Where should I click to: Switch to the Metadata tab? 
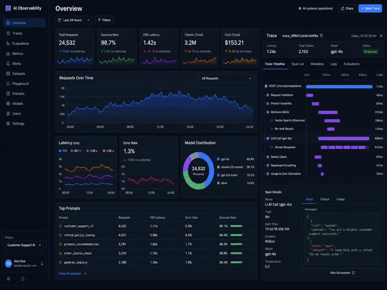317,64
